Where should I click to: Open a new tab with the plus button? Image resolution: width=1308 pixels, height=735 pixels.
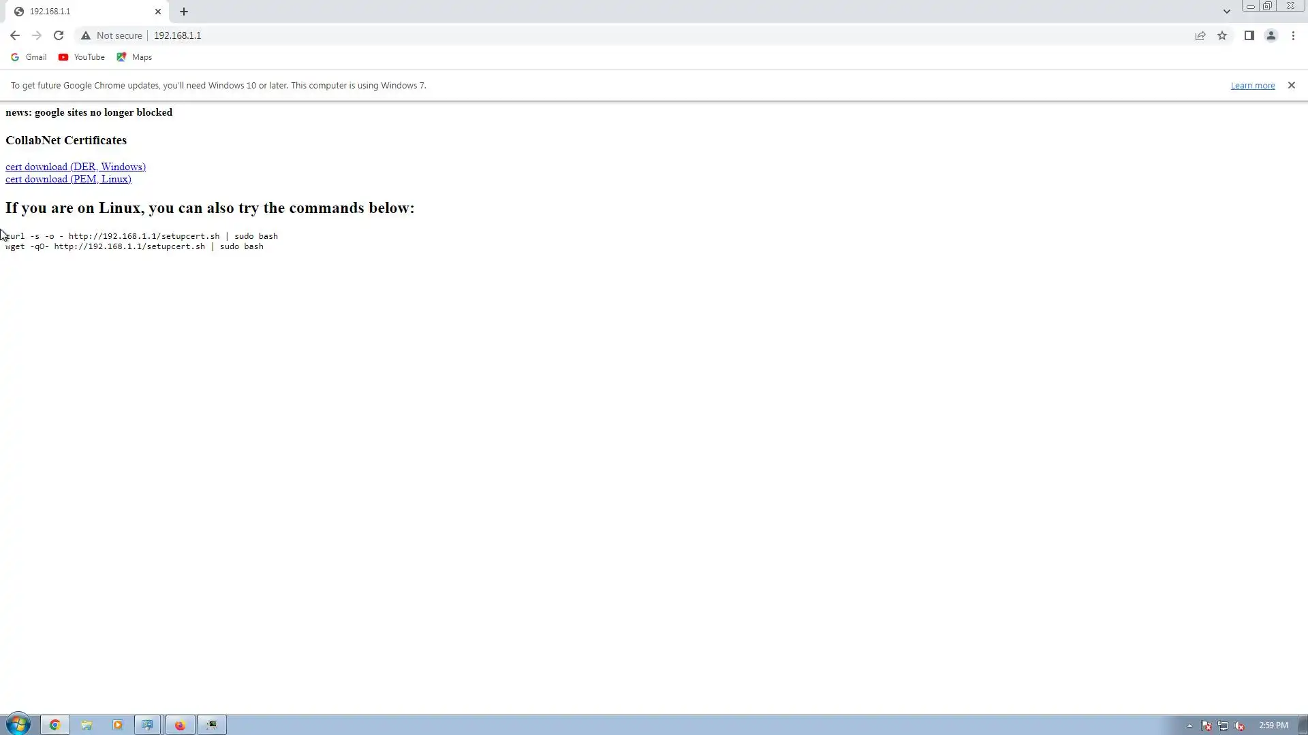point(184,12)
